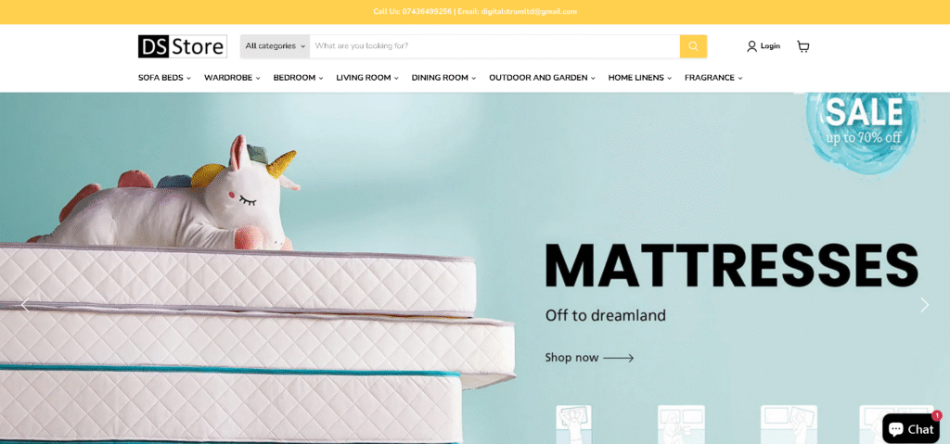
Task: Expand the SOFA BEDS menu
Action: click(x=164, y=78)
